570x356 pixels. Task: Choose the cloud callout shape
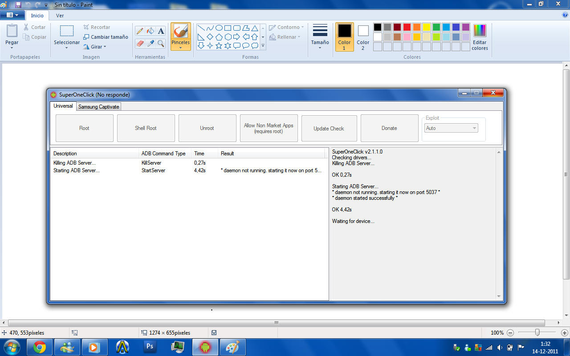[254, 45]
